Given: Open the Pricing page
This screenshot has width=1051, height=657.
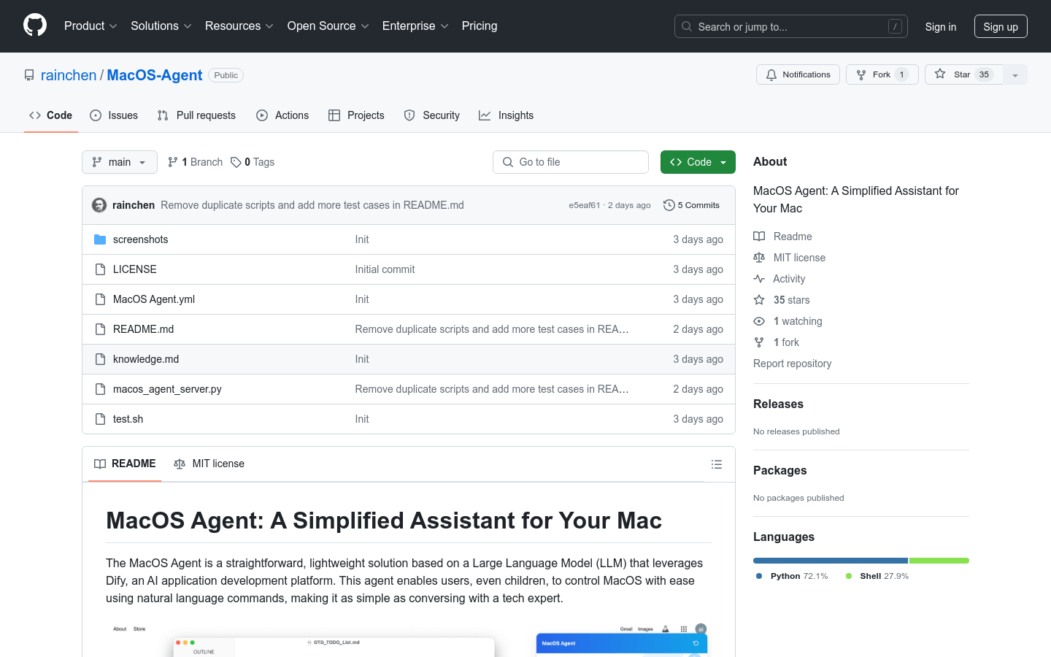Looking at the screenshot, I should (480, 26).
